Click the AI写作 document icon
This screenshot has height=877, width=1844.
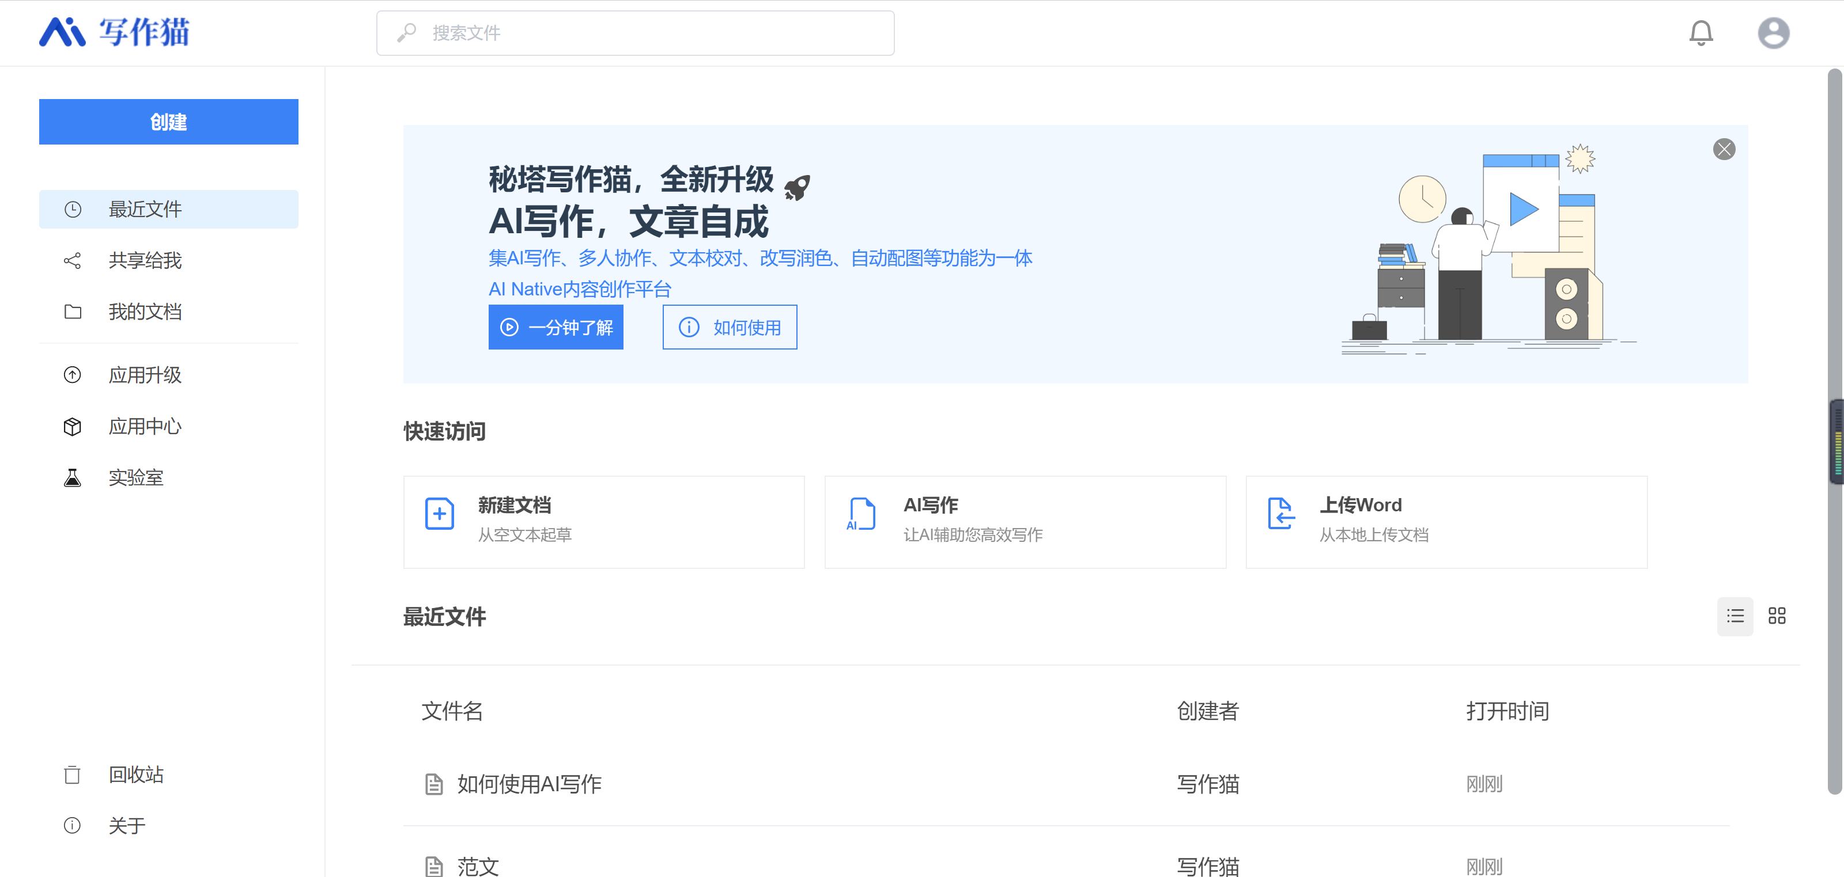coord(861,514)
